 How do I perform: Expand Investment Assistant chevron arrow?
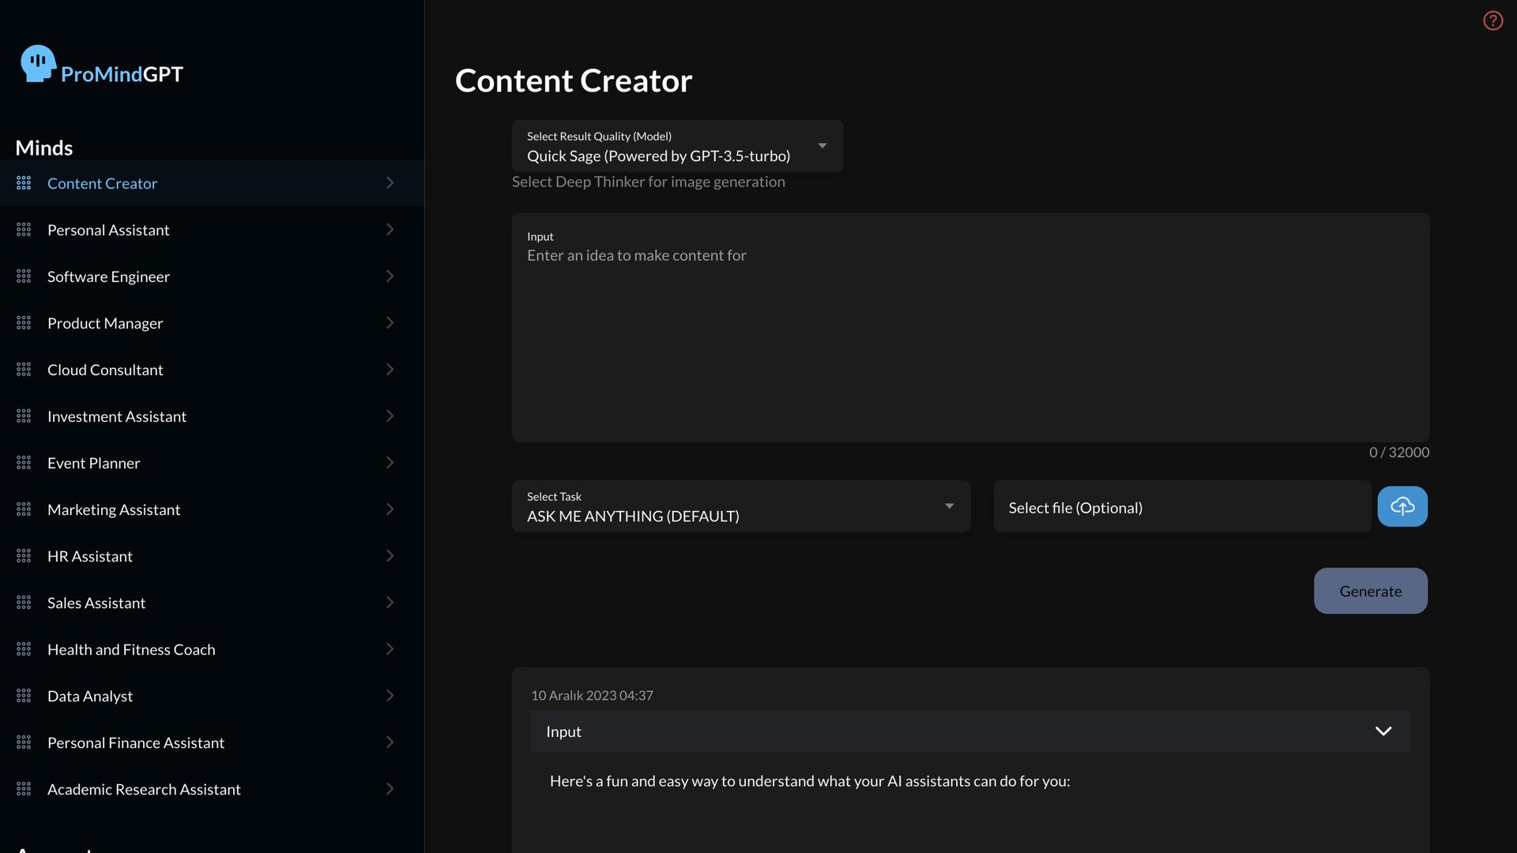tap(390, 416)
